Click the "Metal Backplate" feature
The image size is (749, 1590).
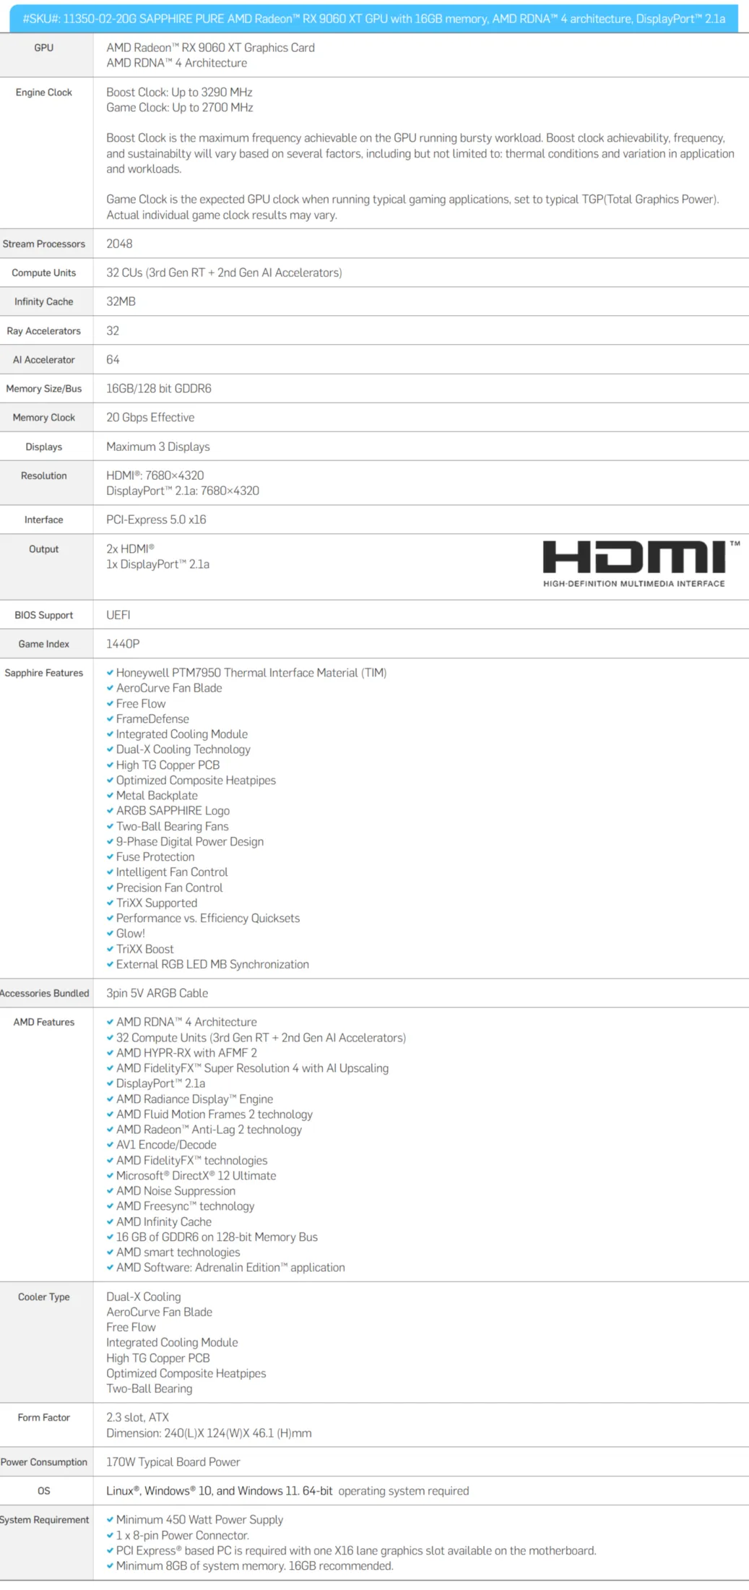(157, 796)
